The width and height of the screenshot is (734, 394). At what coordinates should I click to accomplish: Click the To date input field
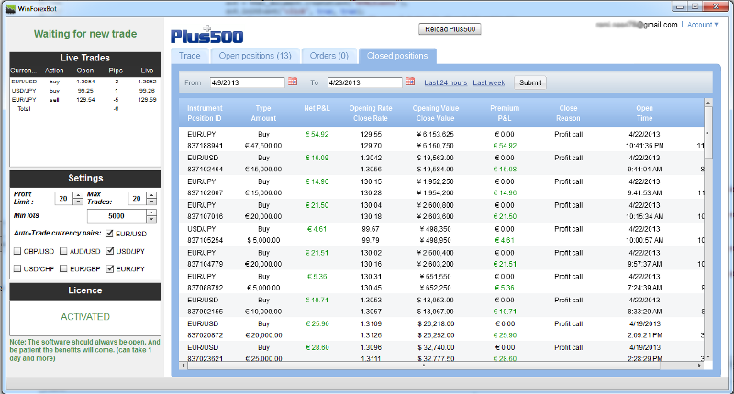(x=364, y=82)
